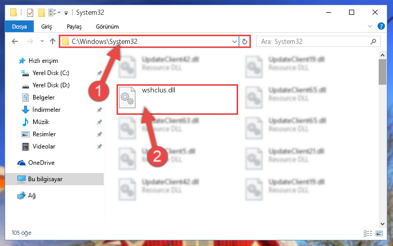This screenshot has width=393, height=246.
Task: Open recent locations dropdown arrow
Action: click(x=42, y=41)
